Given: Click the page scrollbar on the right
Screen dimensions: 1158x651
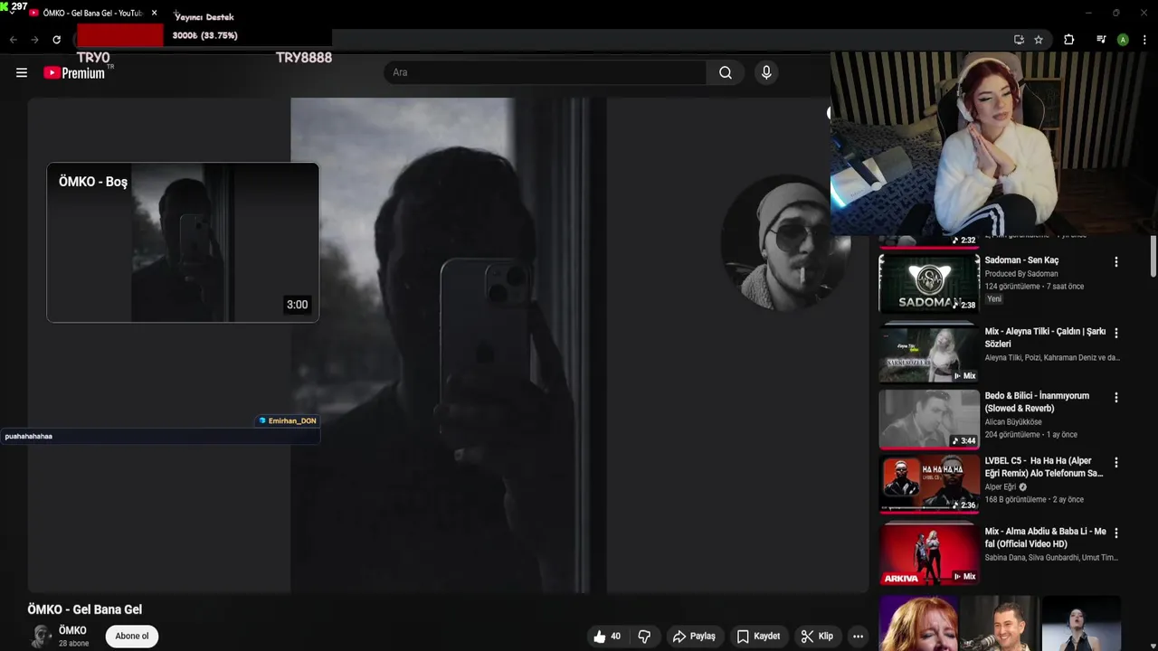Looking at the screenshot, I should coord(1153,258).
